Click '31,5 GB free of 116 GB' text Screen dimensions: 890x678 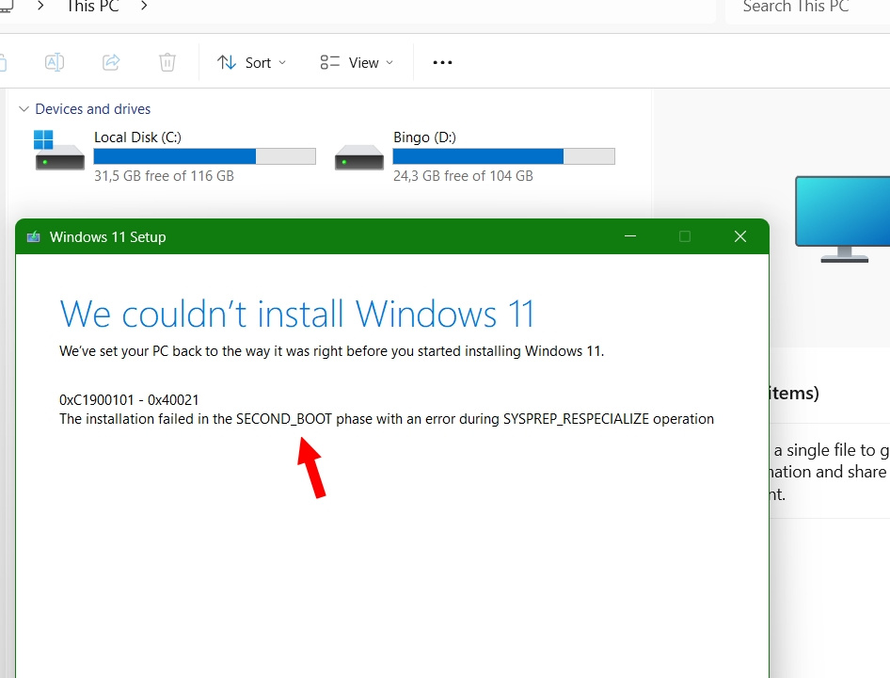[x=164, y=176]
